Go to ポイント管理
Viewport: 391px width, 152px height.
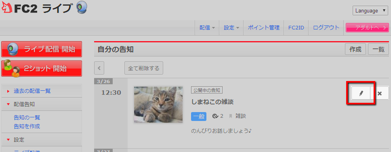click(x=264, y=27)
